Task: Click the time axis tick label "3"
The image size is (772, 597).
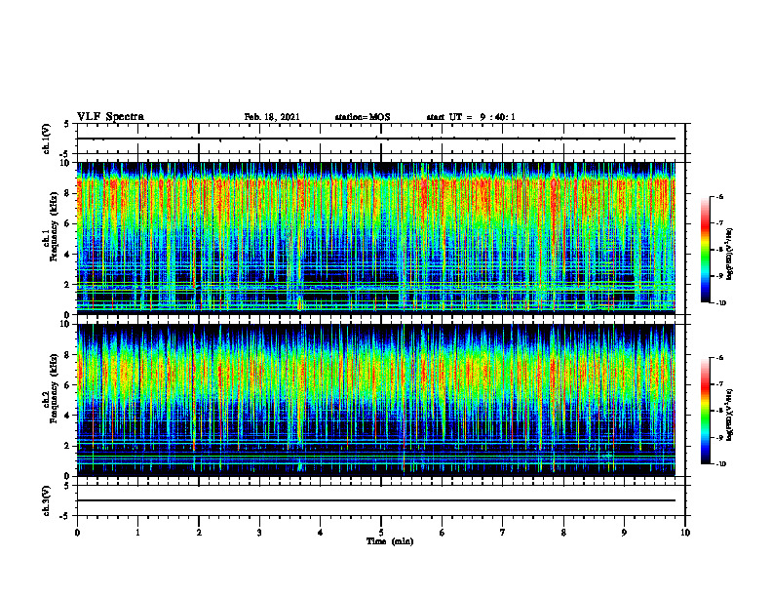Action: [x=259, y=532]
